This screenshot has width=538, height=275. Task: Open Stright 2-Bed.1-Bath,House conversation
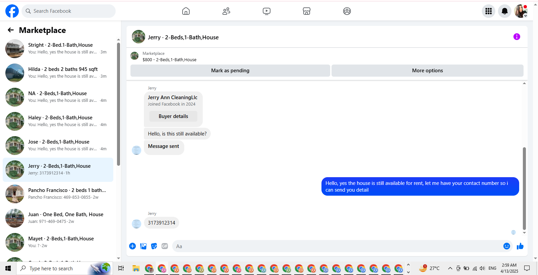(58, 49)
